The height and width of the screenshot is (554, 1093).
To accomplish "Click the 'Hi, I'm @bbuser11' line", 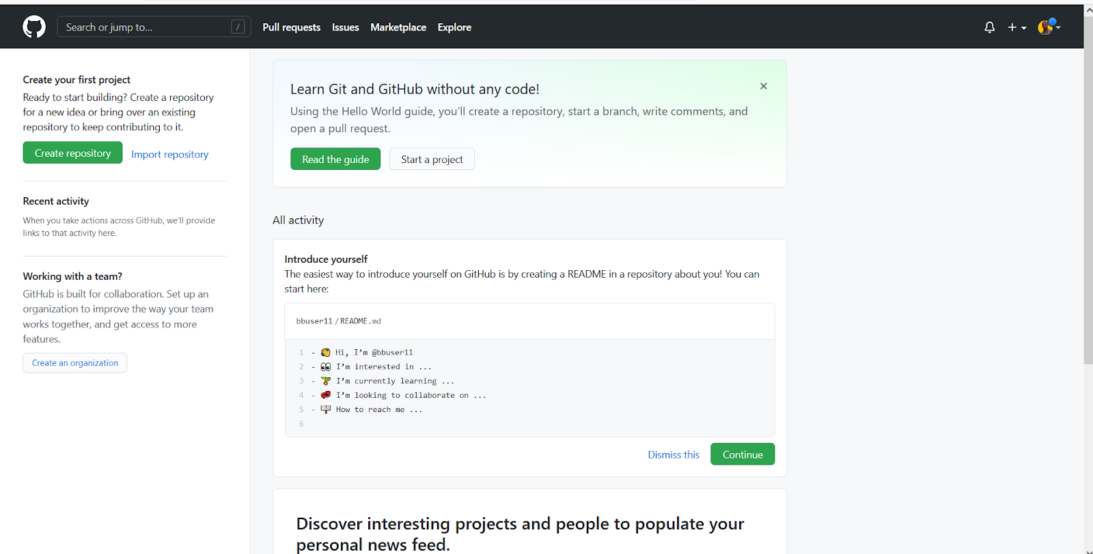I will 374,353.
